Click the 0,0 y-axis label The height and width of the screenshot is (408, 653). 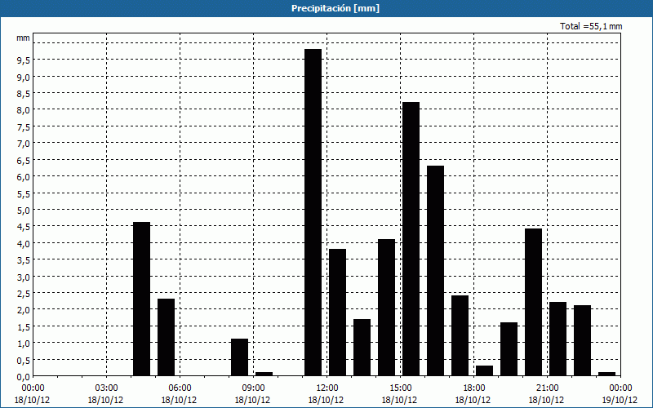24,377
